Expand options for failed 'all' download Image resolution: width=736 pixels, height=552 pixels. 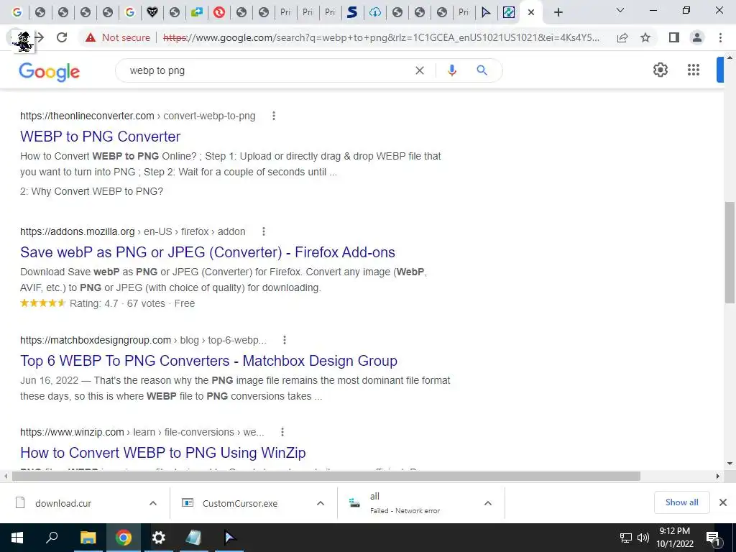(x=488, y=503)
